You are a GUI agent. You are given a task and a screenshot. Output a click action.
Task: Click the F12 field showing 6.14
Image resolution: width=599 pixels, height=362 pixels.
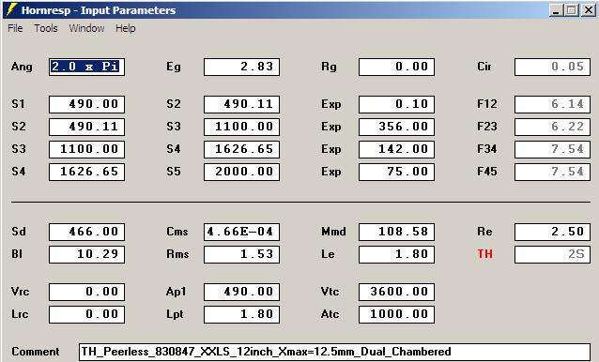coord(552,104)
